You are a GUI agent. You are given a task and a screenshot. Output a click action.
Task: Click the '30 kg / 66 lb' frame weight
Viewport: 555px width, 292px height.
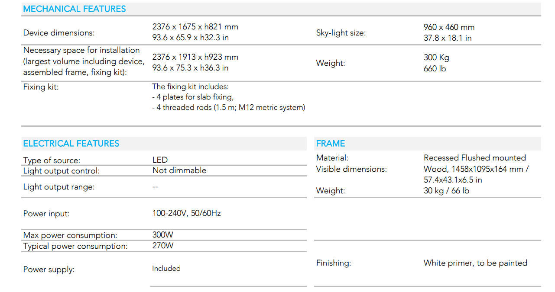pyautogui.click(x=446, y=191)
